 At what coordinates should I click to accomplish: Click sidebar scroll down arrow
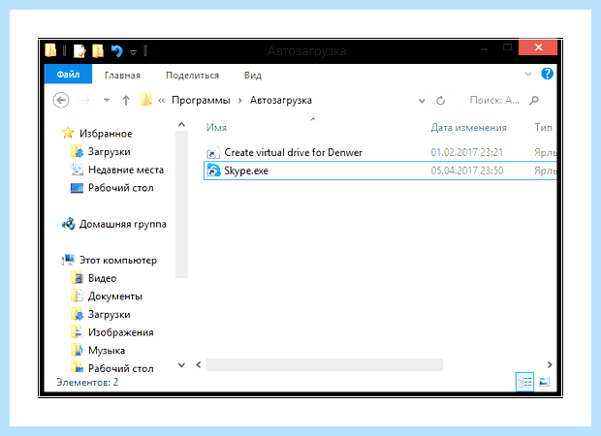pos(181,364)
